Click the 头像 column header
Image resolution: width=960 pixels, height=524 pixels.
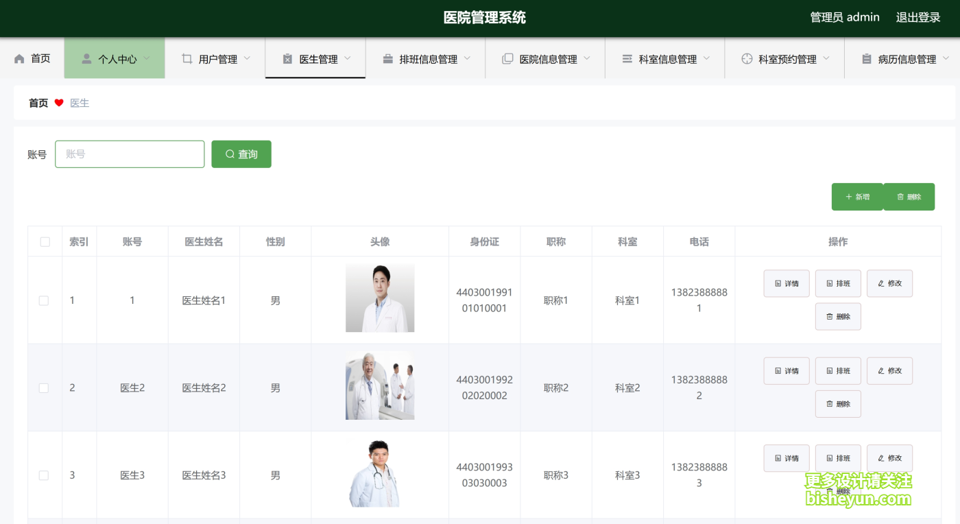pos(380,242)
